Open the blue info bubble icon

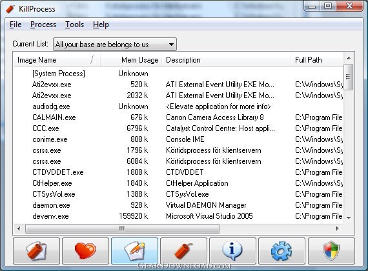click(232, 251)
